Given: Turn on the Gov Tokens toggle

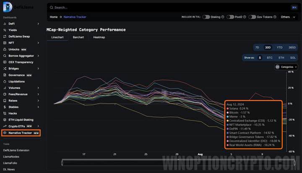Looking at the screenshot, I should click(x=252, y=17).
